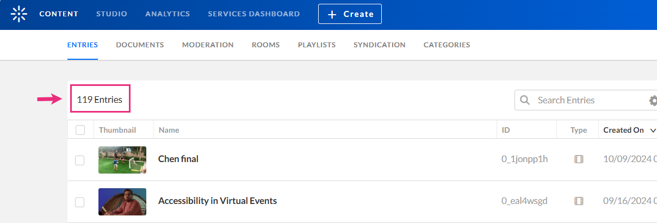Click the search magnifier icon
This screenshot has width=657, height=223.
click(x=525, y=100)
